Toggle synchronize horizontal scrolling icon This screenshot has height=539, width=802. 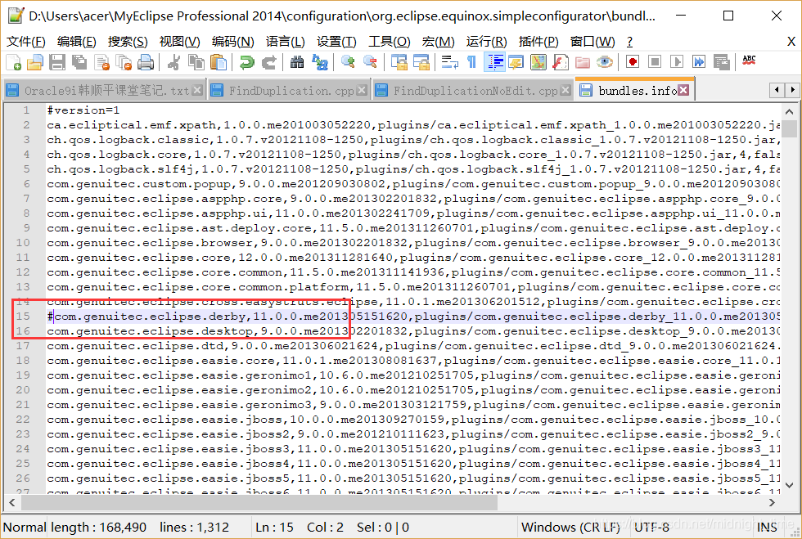pos(421,62)
